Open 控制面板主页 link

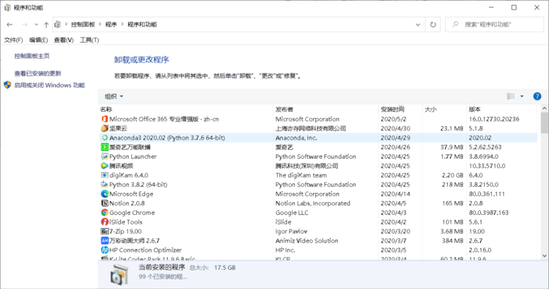coord(32,56)
